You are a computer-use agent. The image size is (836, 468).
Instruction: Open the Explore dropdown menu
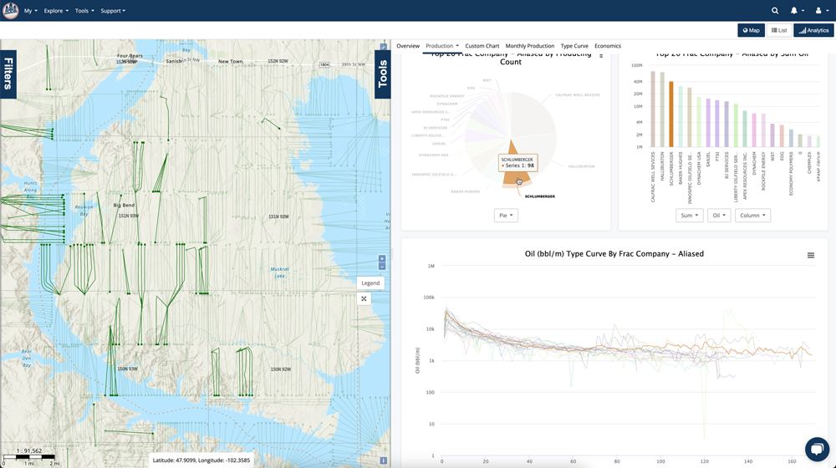point(56,11)
